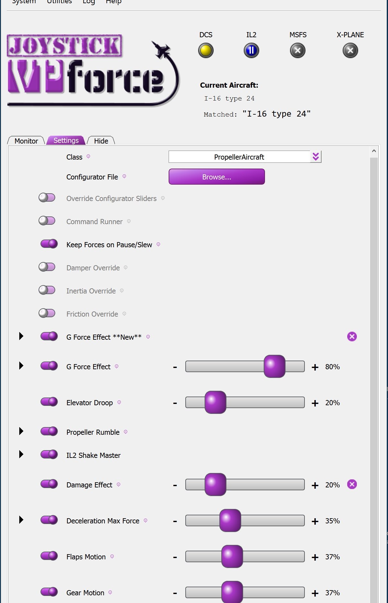Open the Utilities menu
The height and width of the screenshot is (603, 388).
coord(59,2)
